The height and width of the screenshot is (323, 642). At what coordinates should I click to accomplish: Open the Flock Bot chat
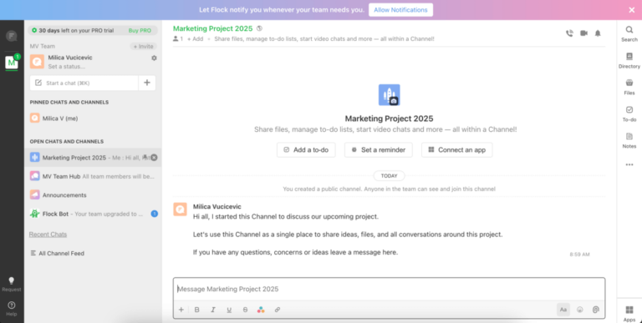coord(93,214)
